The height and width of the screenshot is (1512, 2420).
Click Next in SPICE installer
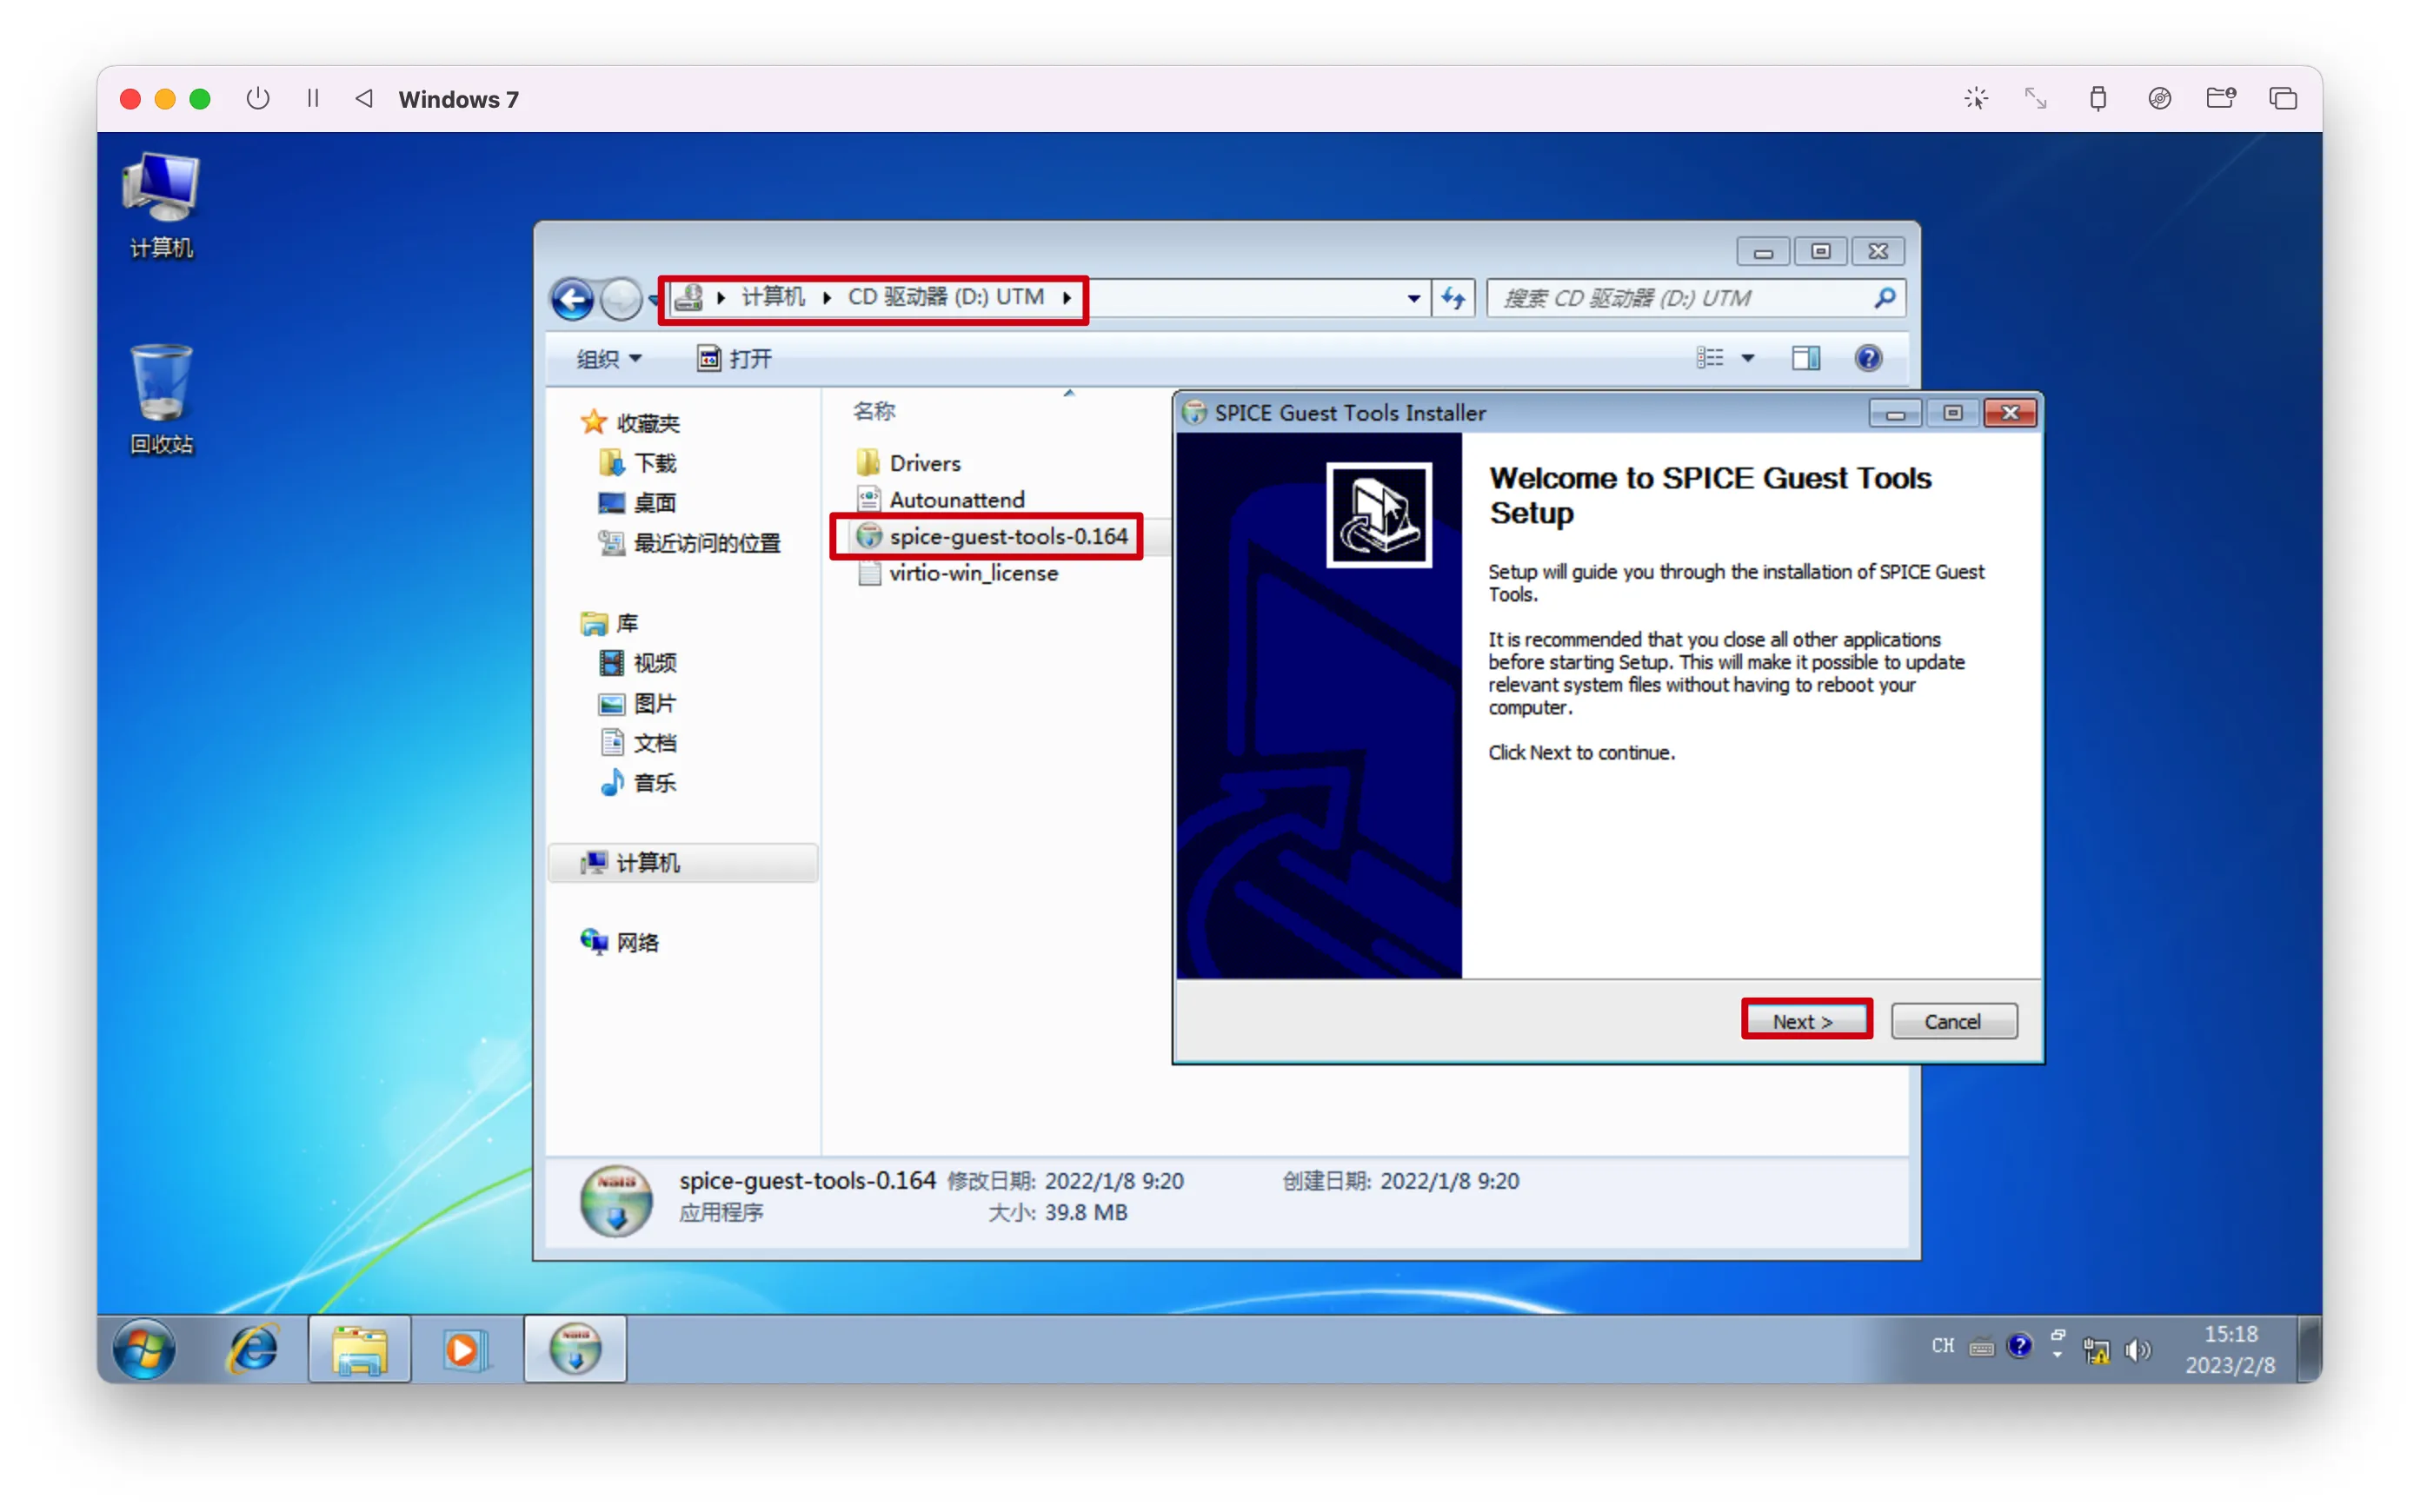[1806, 1021]
